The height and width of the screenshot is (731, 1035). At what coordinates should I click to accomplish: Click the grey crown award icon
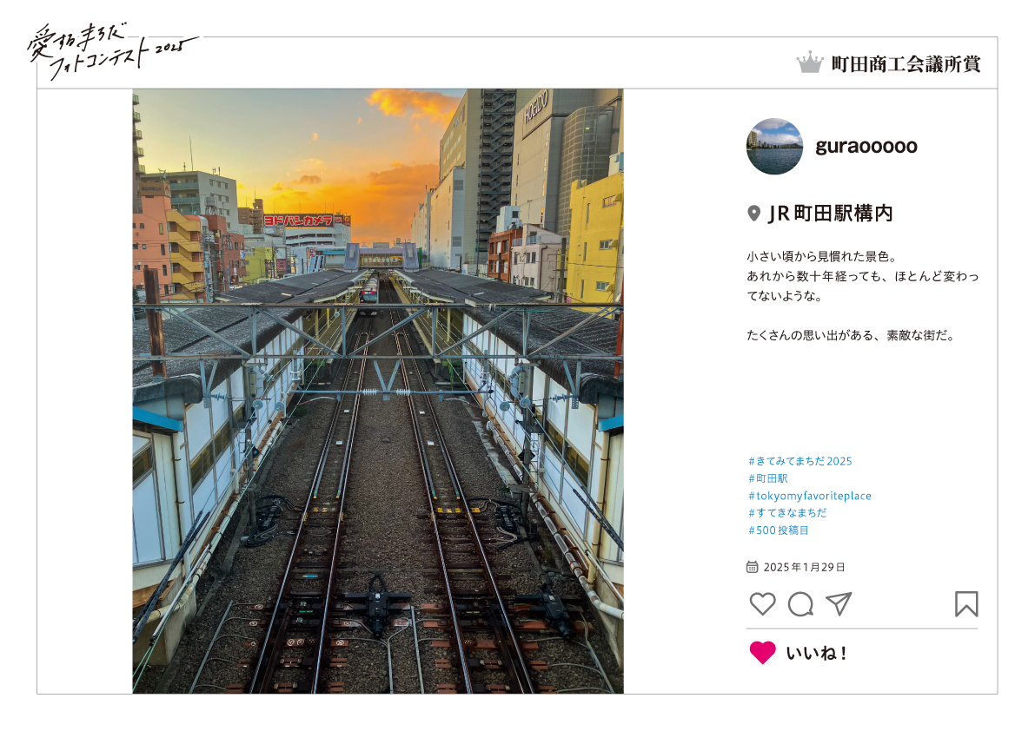click(810, 63)
